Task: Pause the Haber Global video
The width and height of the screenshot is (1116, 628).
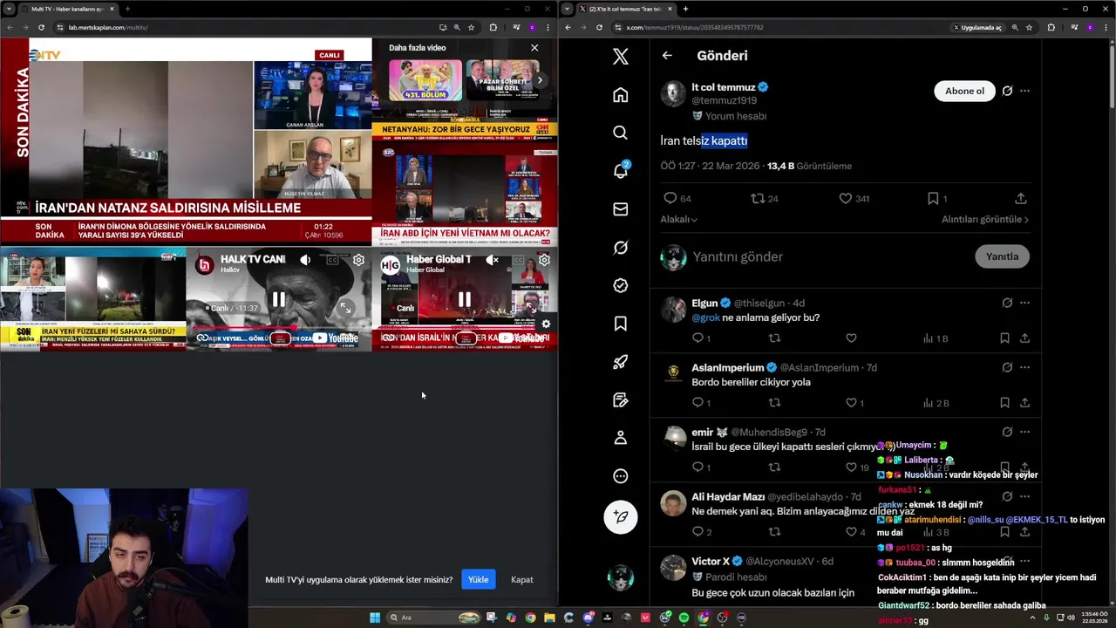Action: [x=465, y=299]
